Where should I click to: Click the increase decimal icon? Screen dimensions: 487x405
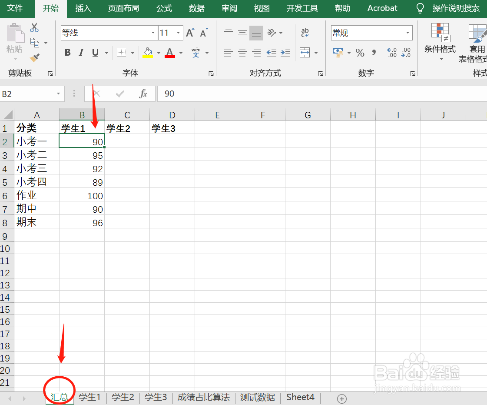click(391, 52)
